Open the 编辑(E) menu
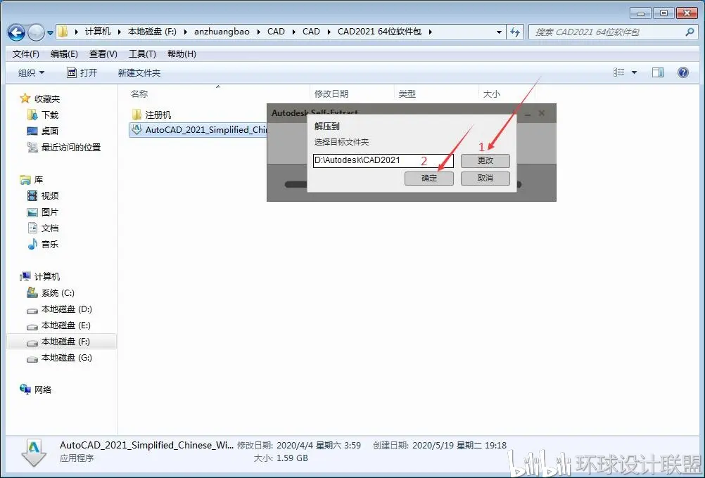The width and height of the screenshot is (705, 478). click(x=64, y=54)
